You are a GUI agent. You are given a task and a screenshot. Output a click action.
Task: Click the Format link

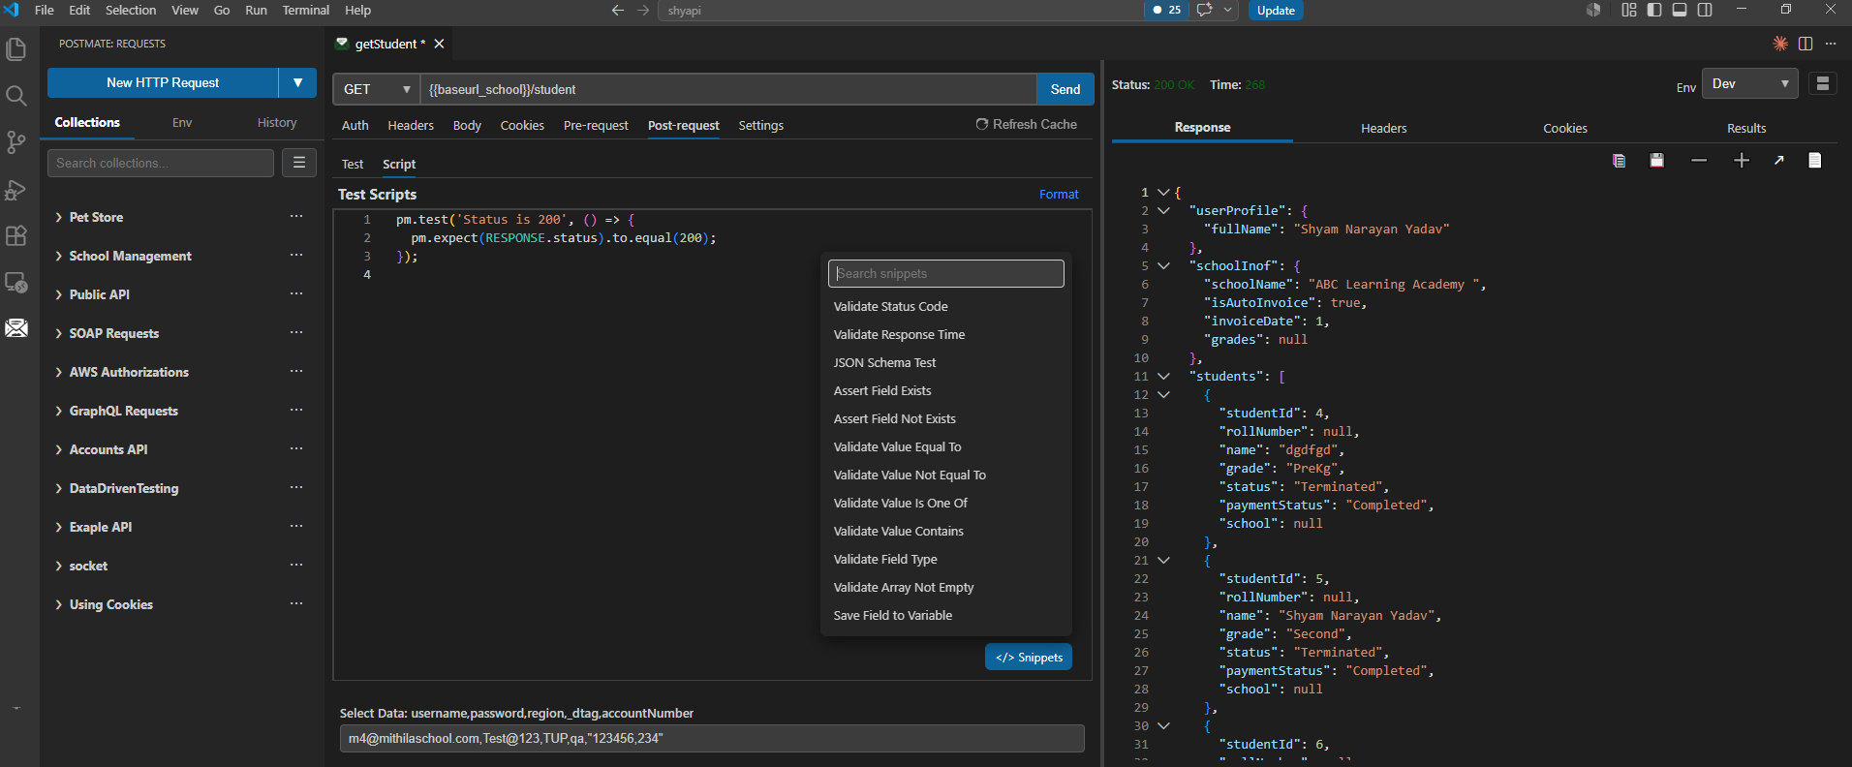click(x=1059, y=194)
